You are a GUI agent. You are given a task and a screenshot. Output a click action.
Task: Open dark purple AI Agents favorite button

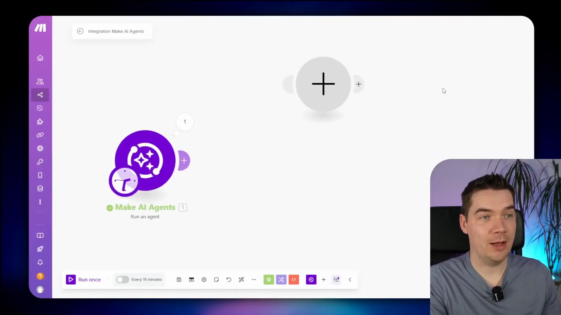311,279
